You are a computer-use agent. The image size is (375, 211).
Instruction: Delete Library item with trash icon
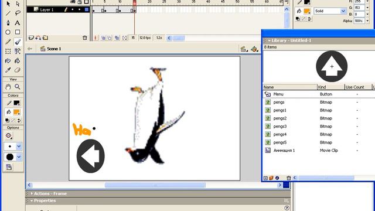click(289, 178)
